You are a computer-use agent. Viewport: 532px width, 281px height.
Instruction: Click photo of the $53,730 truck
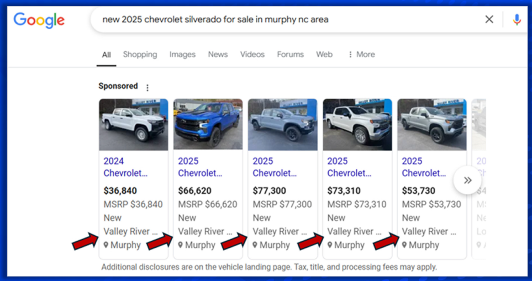tap(432, 124)
